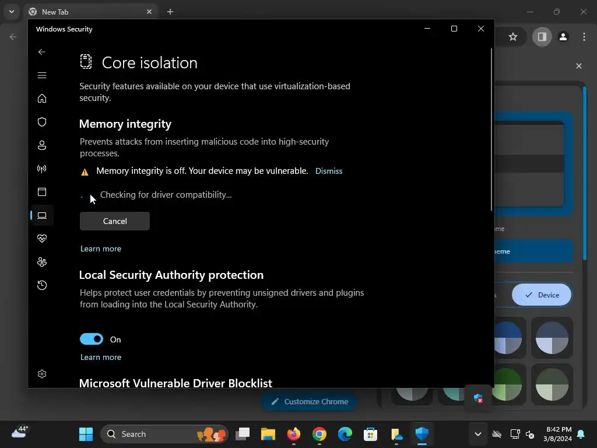Click the Chrome back navigation arrow
This screenshot has width=597, height=448.
click(x=13, y=37)
